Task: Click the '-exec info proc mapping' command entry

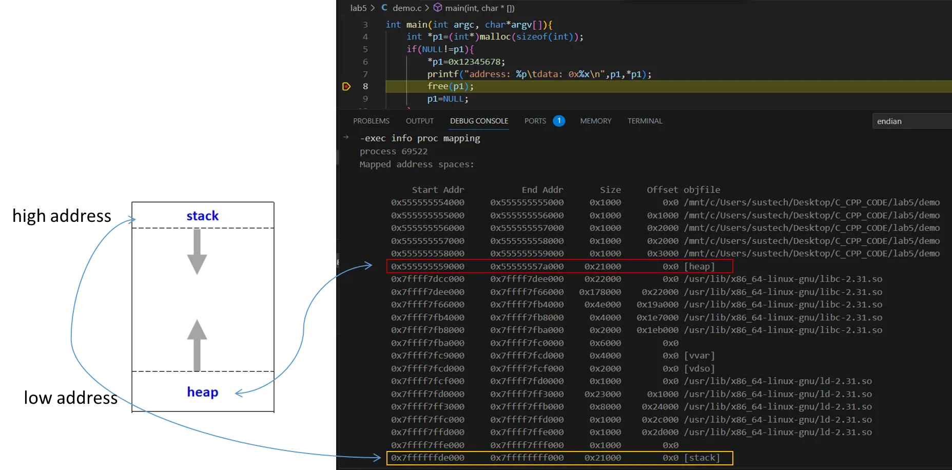Action: (420, 138)
